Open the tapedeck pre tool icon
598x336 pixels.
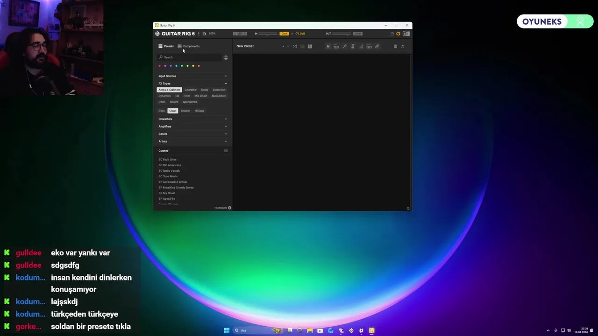336,46
